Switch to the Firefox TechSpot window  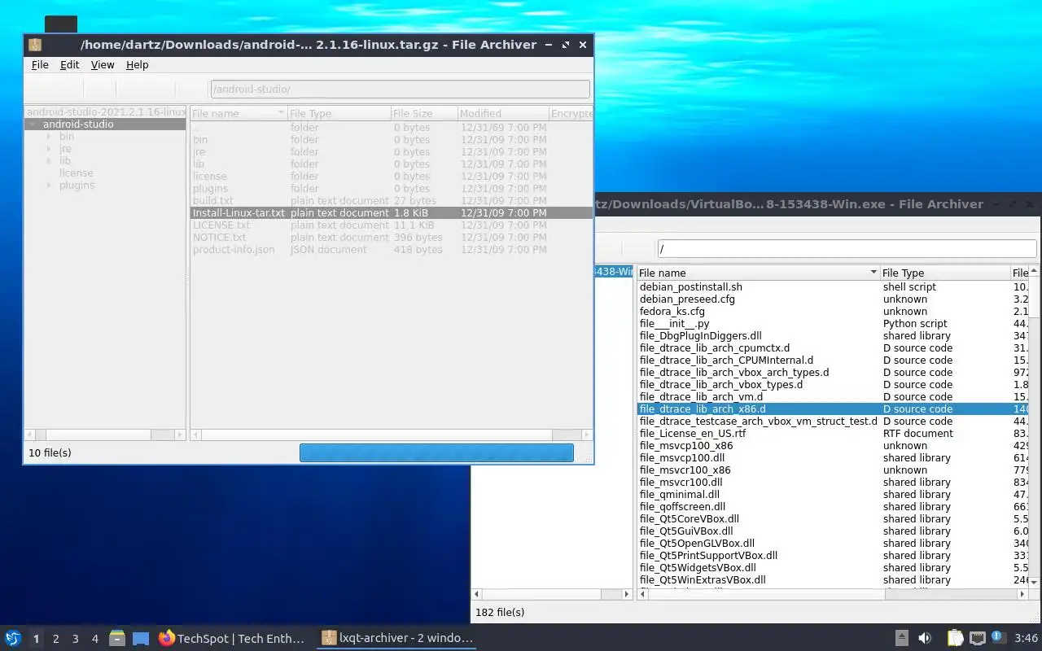(232, 639)
